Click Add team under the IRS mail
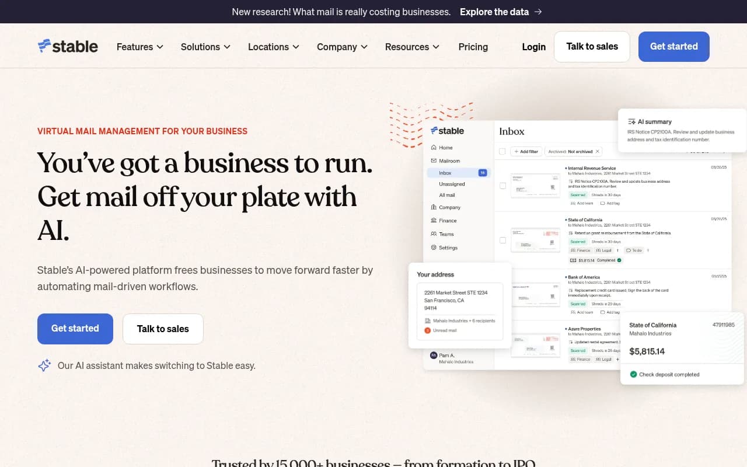 (581, 203)
